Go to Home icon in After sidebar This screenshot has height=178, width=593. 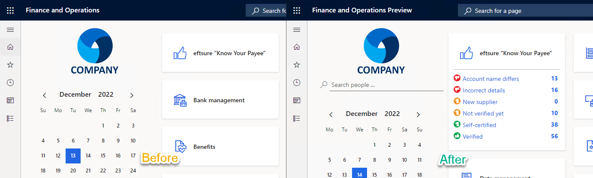tap(297, 47)
